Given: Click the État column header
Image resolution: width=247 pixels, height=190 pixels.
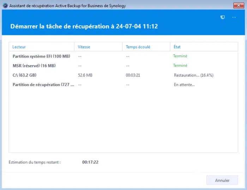Looking at the screenshot, I should click(204, 47).
